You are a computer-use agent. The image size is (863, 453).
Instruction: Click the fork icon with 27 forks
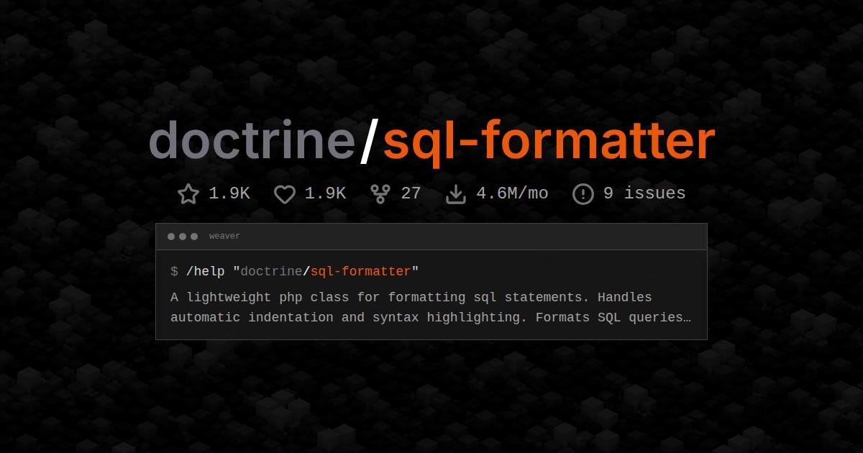[380, 193]
